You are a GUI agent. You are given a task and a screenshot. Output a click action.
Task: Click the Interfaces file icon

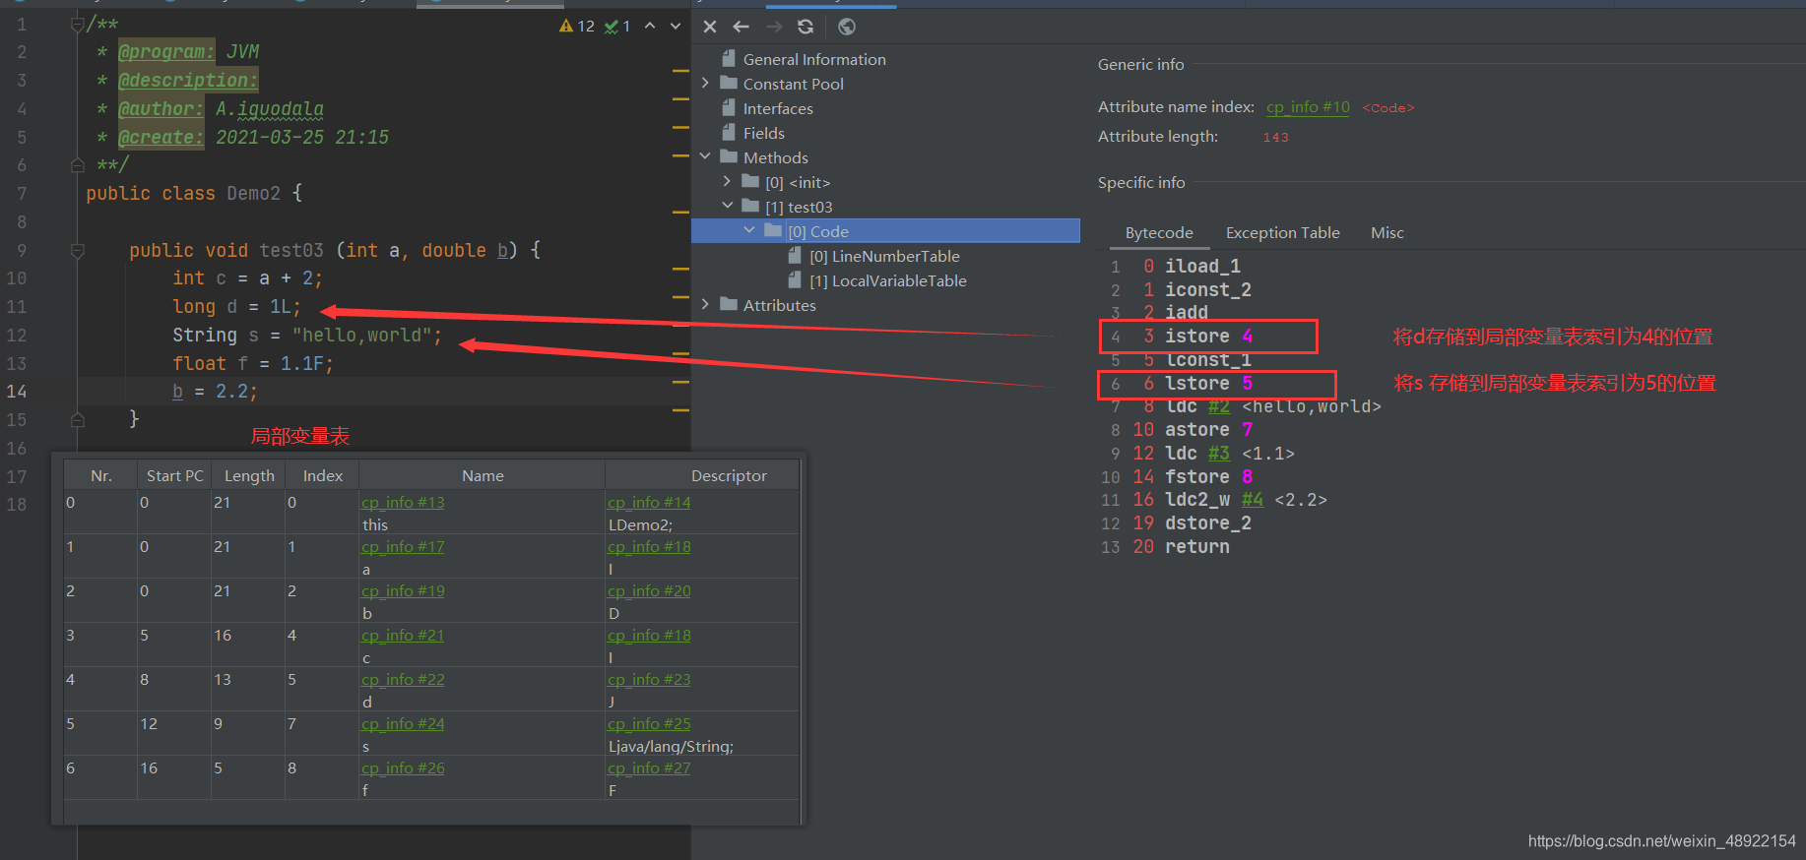(729, 107)
